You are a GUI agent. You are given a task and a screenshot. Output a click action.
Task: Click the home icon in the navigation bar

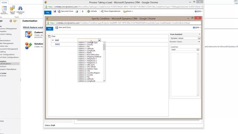11,21
